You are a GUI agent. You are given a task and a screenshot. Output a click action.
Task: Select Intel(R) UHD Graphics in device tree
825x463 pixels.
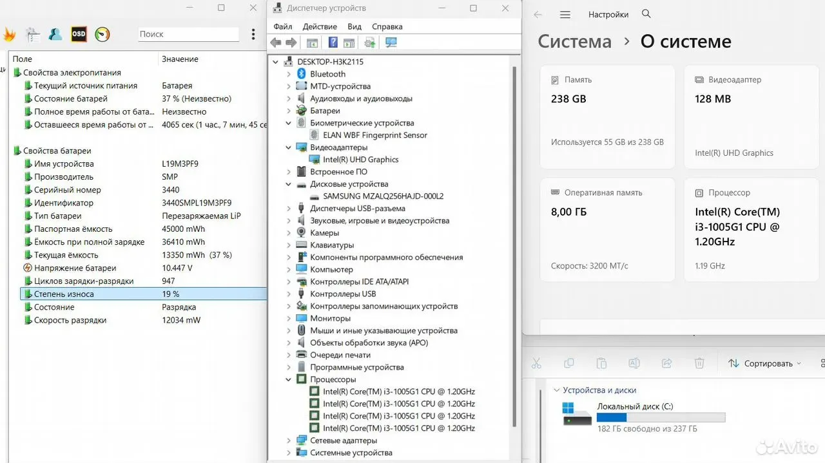pos(360,160)
